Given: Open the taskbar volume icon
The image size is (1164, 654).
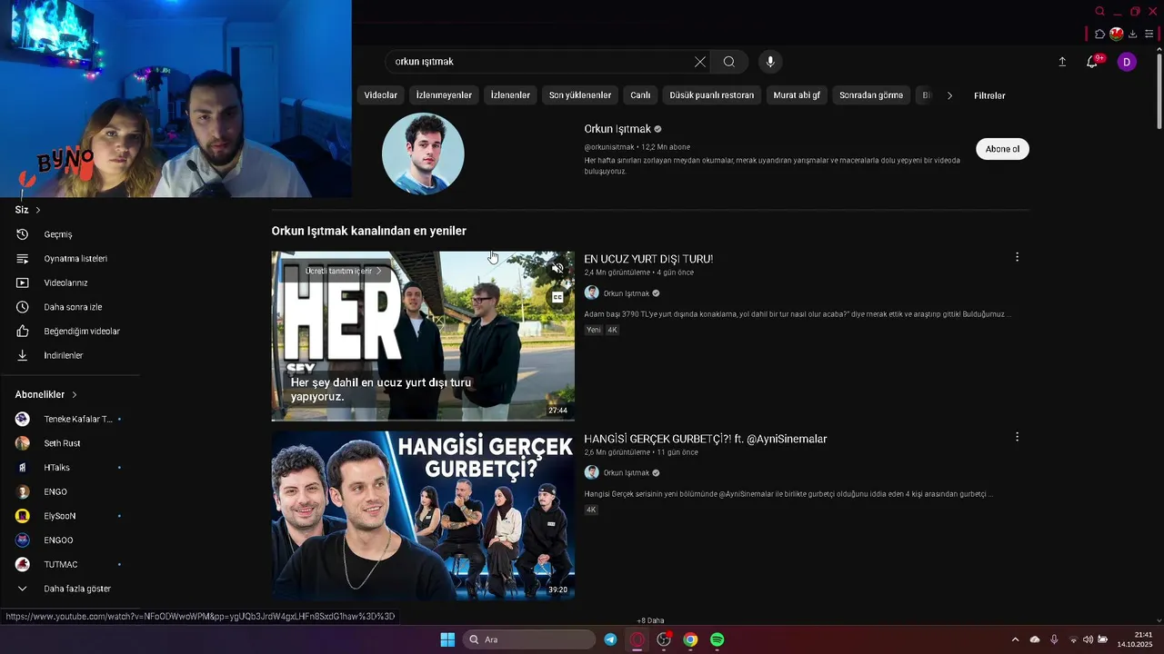Looking at the screenshot, I should pos(1088,639).
